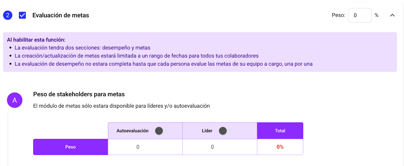Collapse the Evaluación de metas section
The width and height of the screenshot is (404, 166).
(392, 15)
